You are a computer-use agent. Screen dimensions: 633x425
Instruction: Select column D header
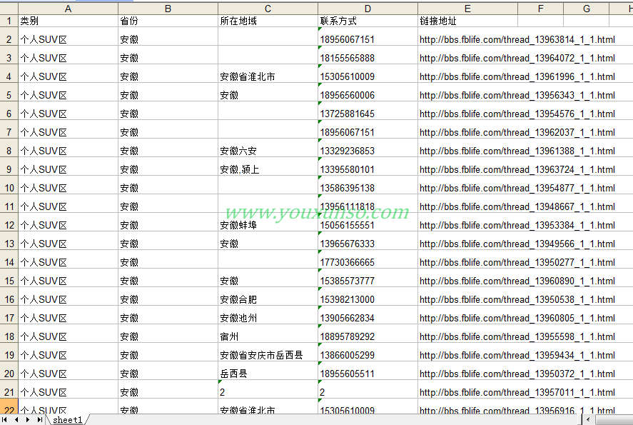pos(368,9)
